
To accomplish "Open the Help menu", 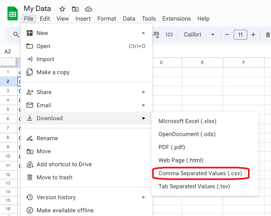I will point(203,19).
